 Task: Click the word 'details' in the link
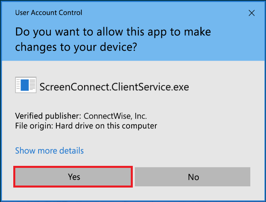(x=72, y=151)
